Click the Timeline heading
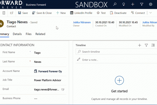Viewport: 157px width, 105px height. [81, 45]
